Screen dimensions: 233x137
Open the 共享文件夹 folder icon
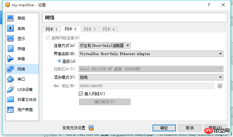coord(10,99)
